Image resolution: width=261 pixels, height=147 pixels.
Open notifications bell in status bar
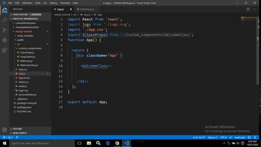[255, 137]
